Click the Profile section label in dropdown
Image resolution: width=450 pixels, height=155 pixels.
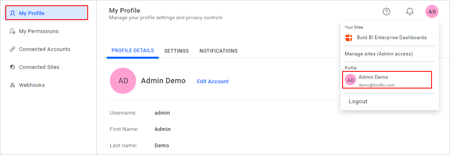(350, 68)
